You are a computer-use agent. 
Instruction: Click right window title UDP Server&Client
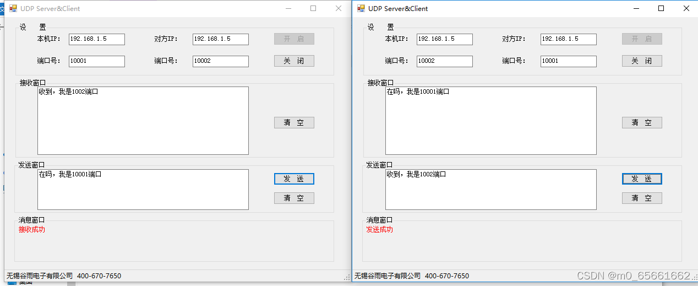tap(398, 9)
